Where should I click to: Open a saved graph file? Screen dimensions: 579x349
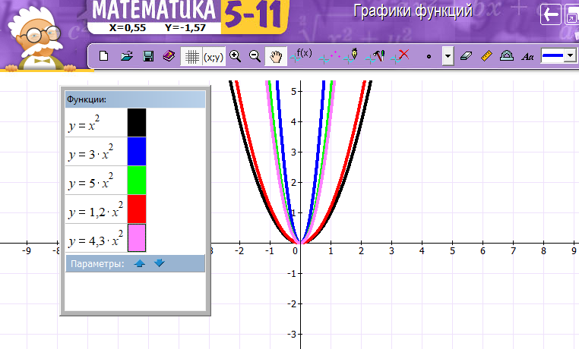pyautogui.click(x=127, y=56)
